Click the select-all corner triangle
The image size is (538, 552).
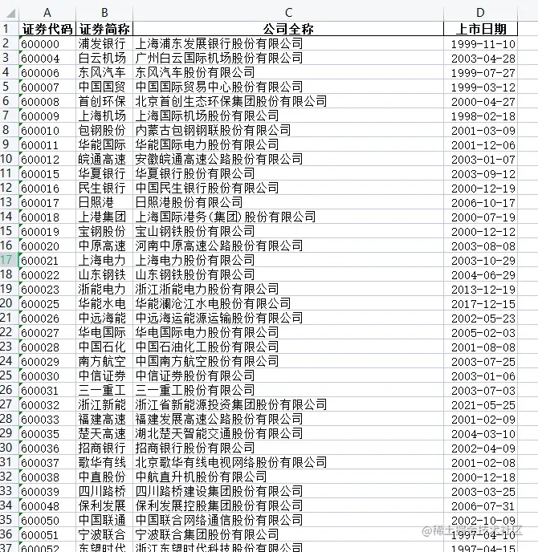pyautogui.click(x=11, y=14)
